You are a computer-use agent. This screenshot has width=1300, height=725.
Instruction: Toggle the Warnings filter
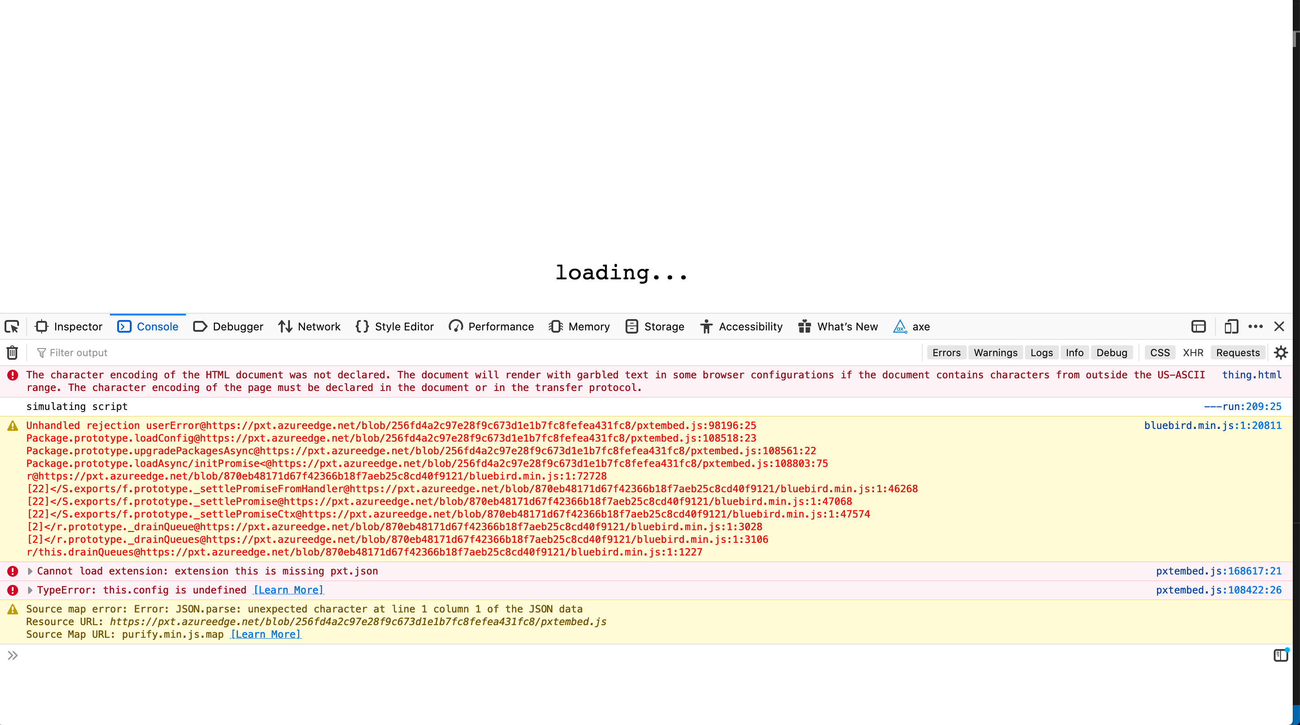coord(995,353)
